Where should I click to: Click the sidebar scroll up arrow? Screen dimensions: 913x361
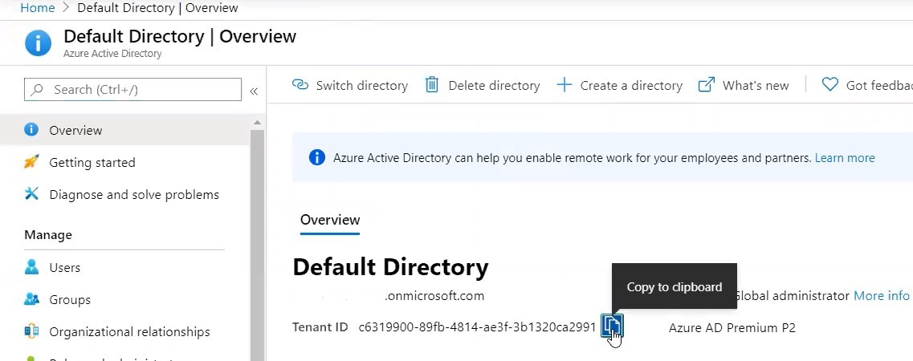point(257,123)
